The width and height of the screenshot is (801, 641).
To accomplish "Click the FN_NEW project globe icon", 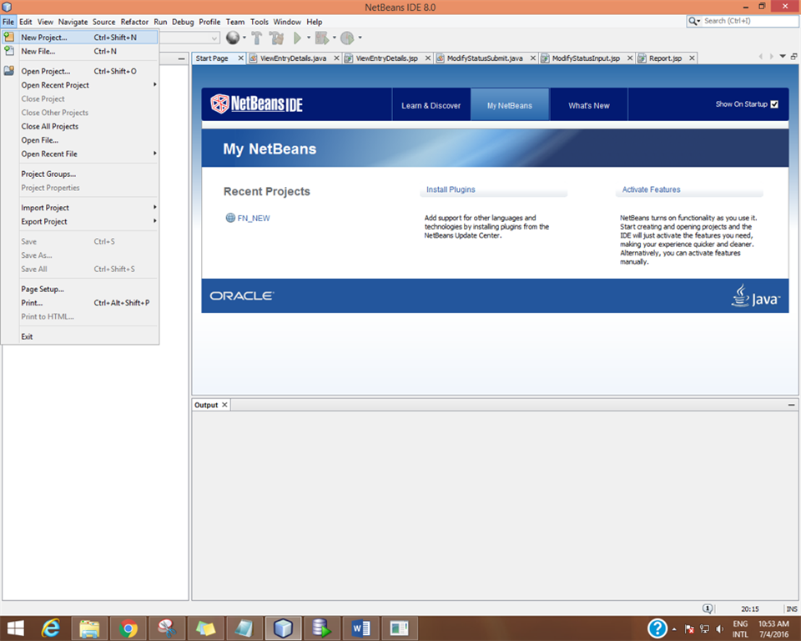I will [230, 218].
